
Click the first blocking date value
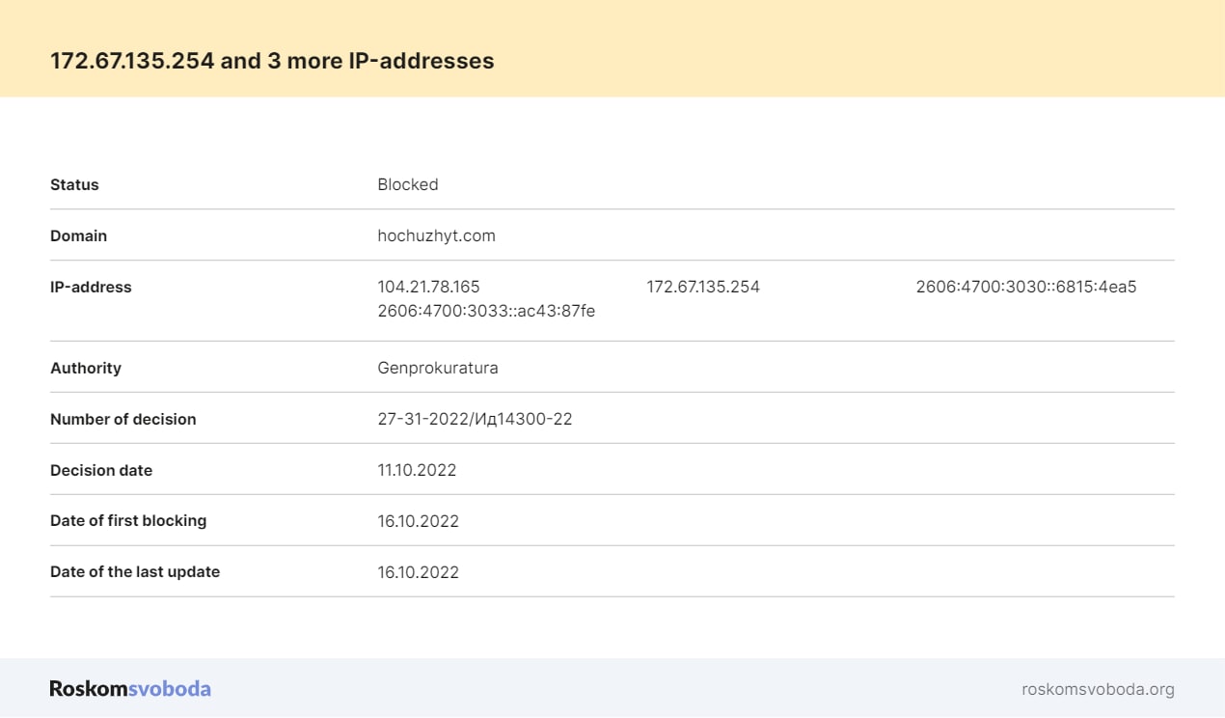point(418,521)
